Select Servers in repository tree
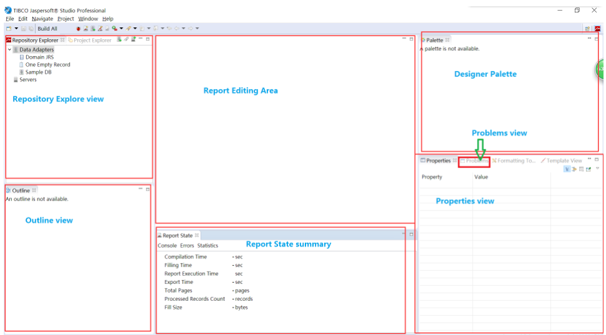Screen dimensions: 606x335 pos(25,80)
